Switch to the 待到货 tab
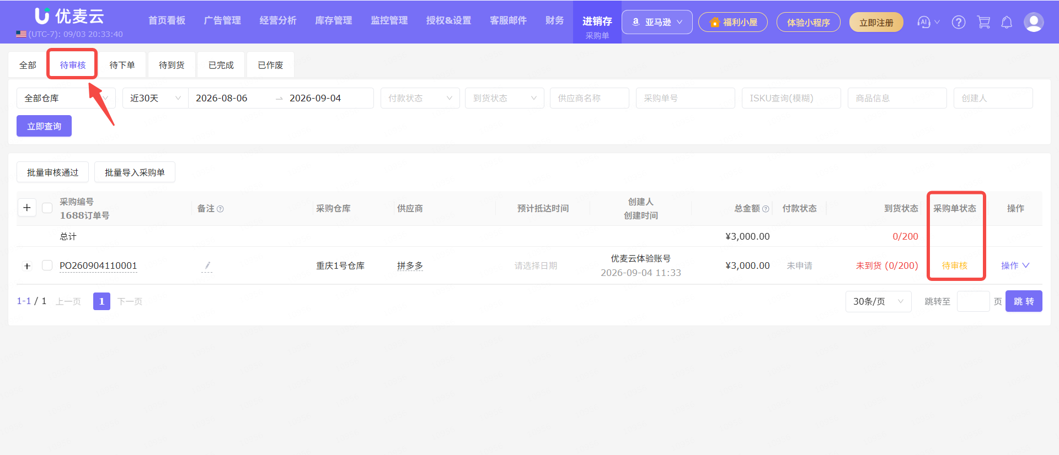This screenshot has height=455, width=1059. 172,65
